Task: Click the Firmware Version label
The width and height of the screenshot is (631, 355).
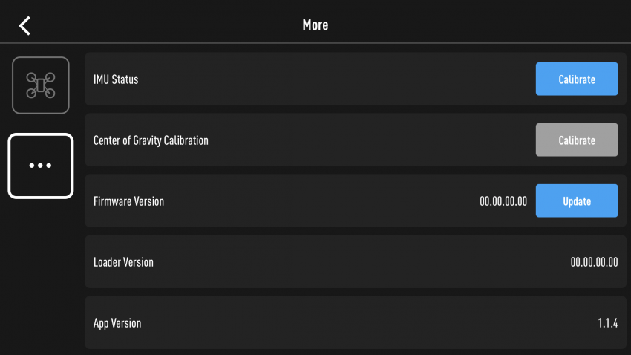Action: coord(128,201)
